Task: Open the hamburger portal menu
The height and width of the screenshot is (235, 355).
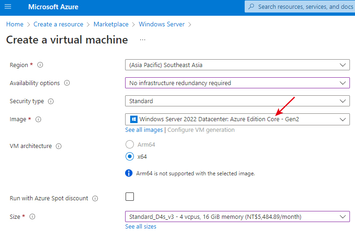Action: pyautogui.click(x=8, y=6)
